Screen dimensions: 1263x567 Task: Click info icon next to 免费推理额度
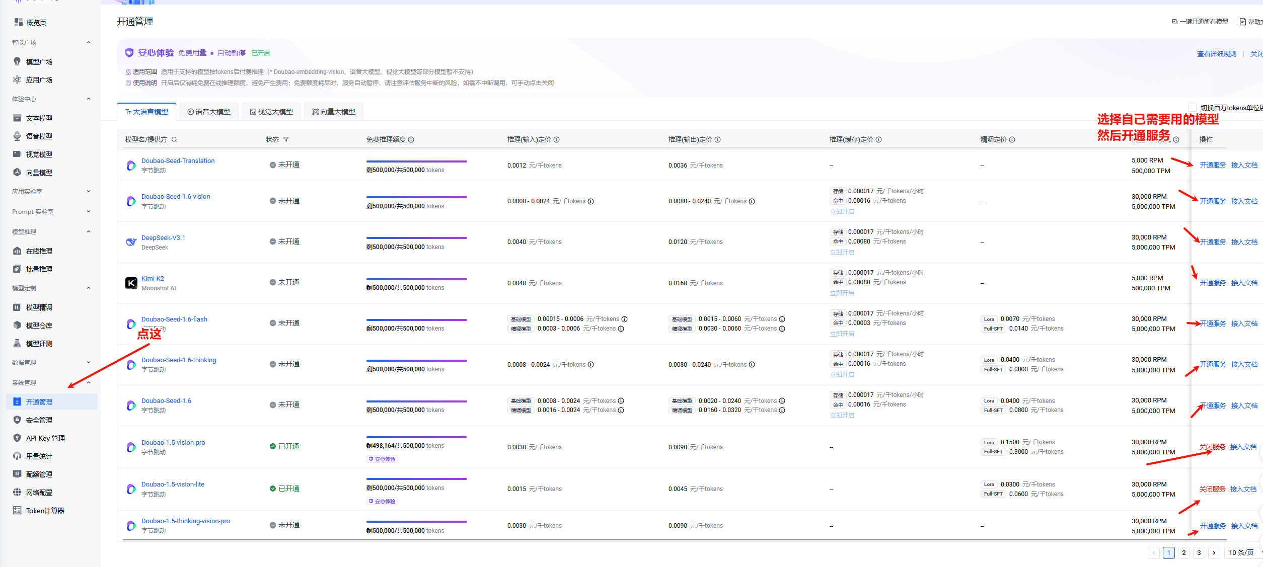pyautogui.click(x=411, y=140)
